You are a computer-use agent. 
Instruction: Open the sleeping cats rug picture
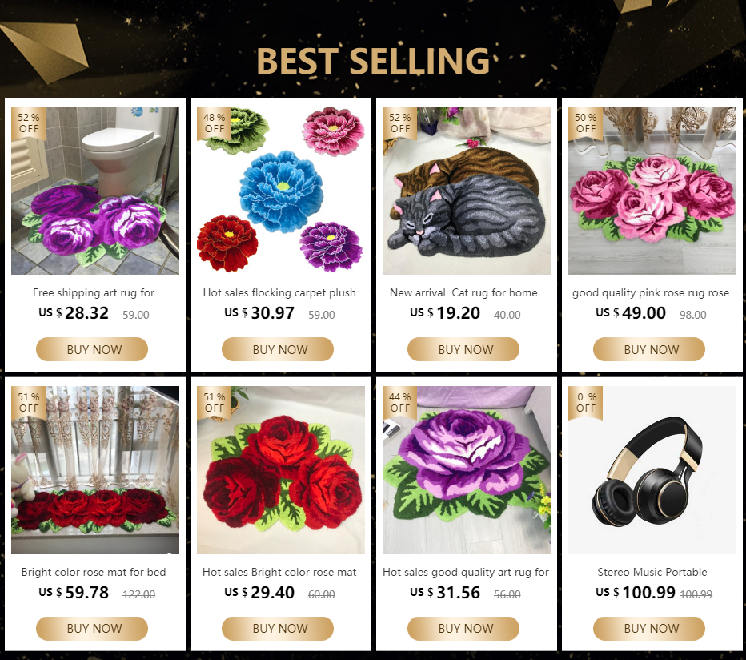click(x=466, y=191)
